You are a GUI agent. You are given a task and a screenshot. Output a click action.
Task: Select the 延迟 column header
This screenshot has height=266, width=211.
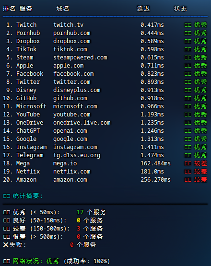143,9
